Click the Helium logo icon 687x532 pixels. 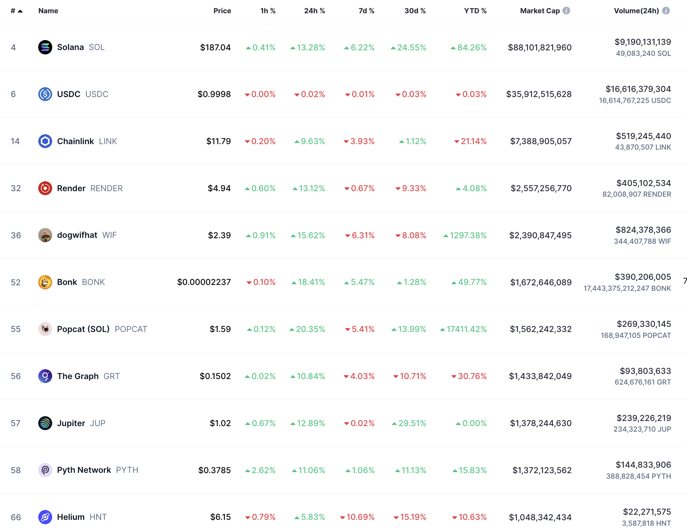(45, 517)
